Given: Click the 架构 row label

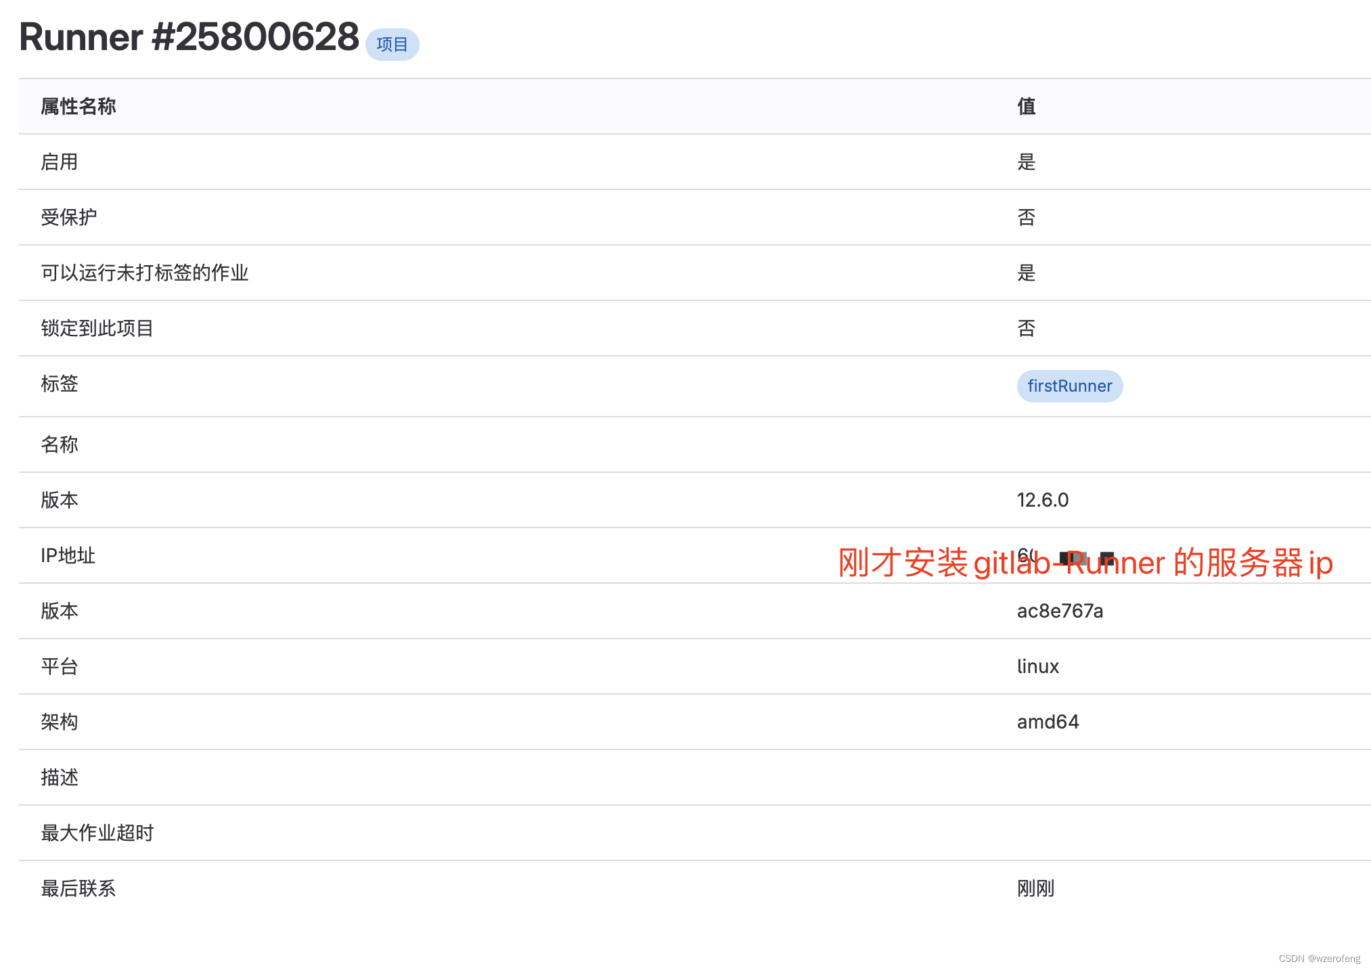Looking at the screenshot, I should pos(60,722).
